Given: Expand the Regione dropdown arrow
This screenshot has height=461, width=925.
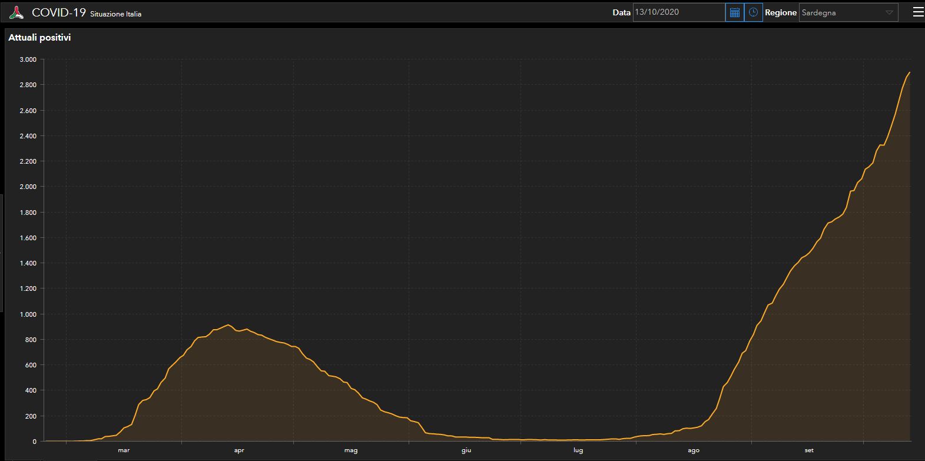Looking at the screenshot, I should coord(889,12).
